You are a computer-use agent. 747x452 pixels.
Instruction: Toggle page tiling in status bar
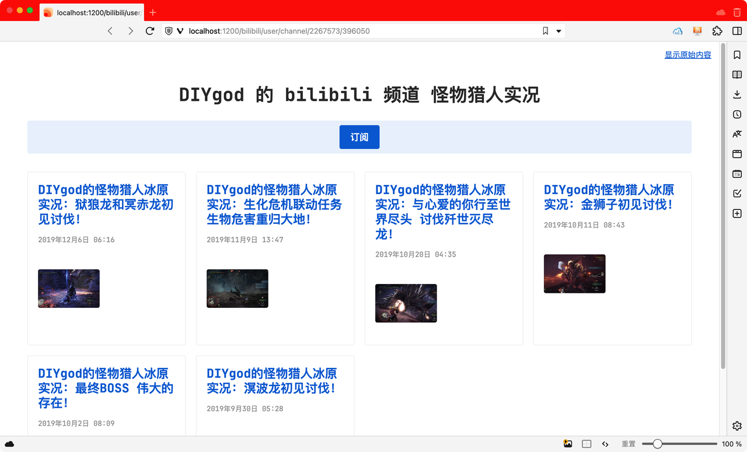pyautogui.click(x=587, y=444)
